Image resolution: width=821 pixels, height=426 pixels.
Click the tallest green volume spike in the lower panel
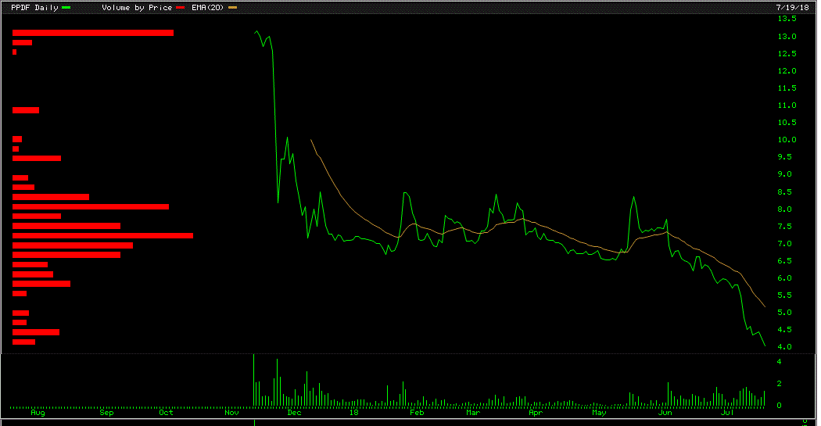(253, 380)
